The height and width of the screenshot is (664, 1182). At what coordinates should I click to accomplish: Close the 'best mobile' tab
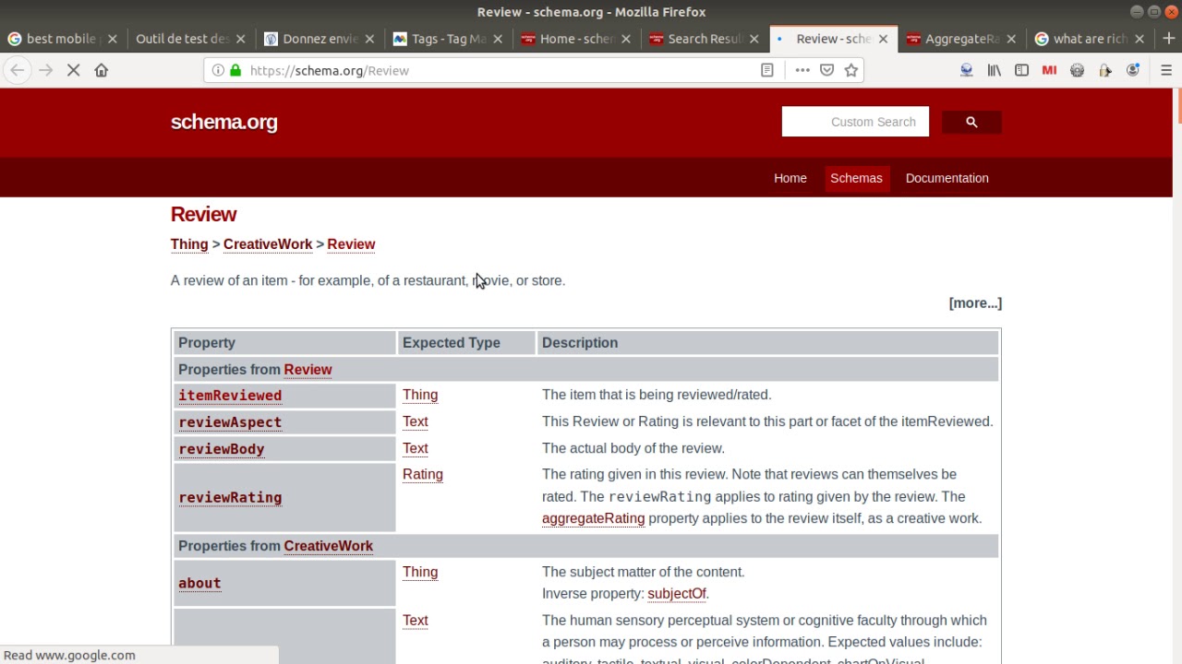(113, 39)
